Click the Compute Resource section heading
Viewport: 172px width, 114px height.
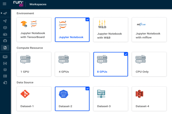point(30,48)
